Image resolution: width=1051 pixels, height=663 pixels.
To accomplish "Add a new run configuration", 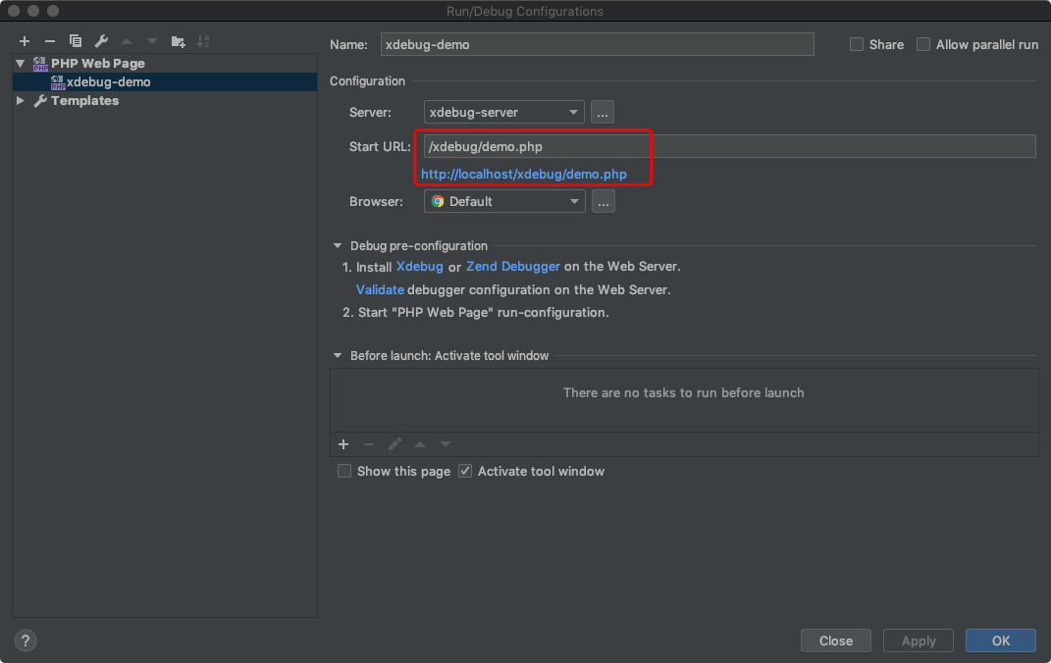I will coord(24,41).
